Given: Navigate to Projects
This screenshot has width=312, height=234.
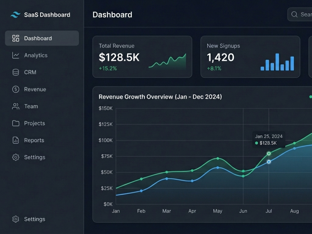Looking at the screenshot, I should coord(42,123).
